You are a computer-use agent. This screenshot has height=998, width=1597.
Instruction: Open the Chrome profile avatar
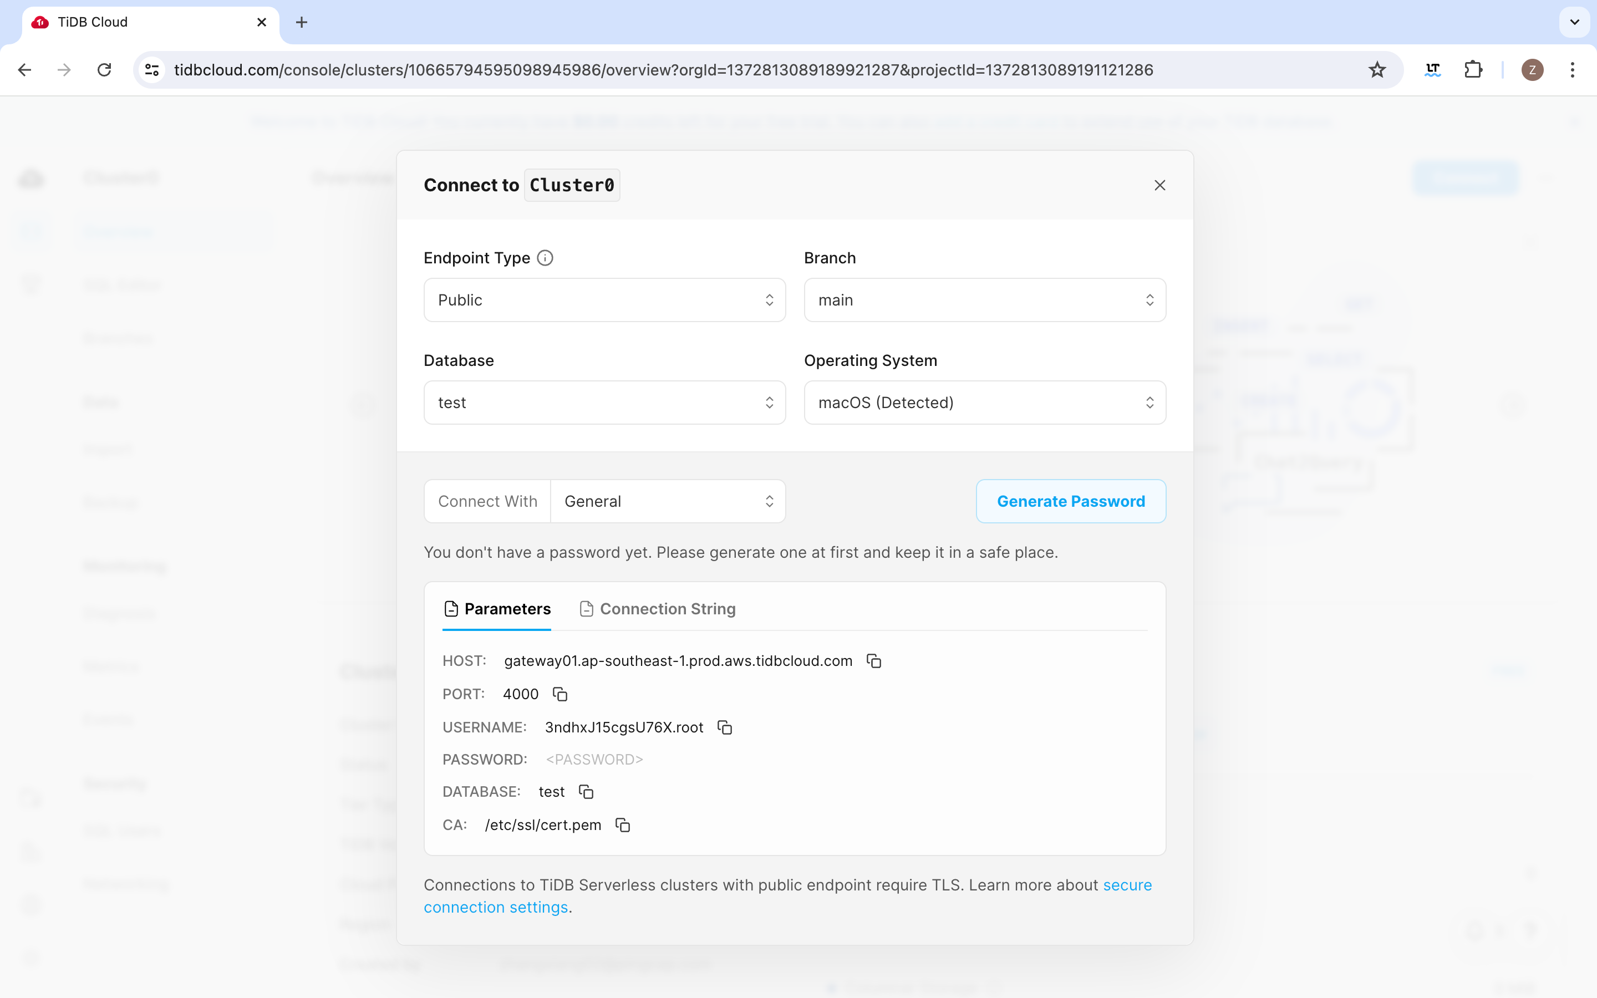(x=1532, y=70)
